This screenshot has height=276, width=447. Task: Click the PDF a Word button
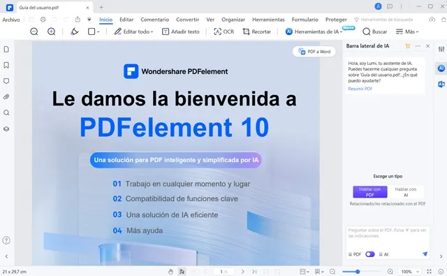tap(314, 52)
